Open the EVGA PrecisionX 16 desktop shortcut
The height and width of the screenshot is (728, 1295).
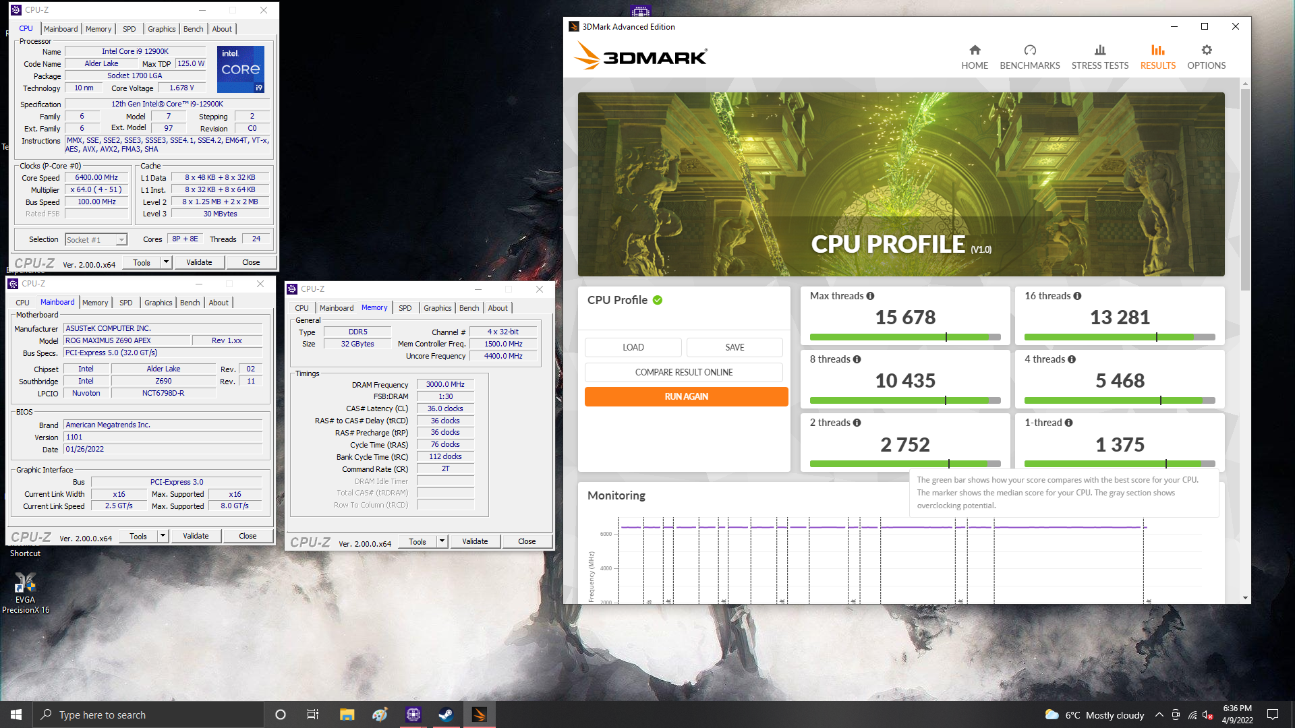point(26,593)
